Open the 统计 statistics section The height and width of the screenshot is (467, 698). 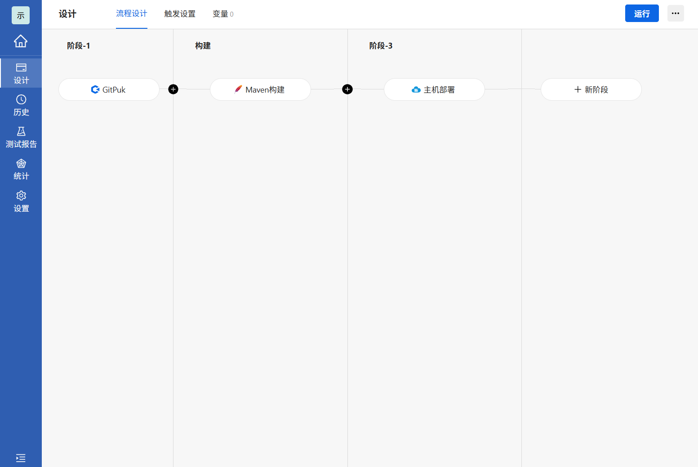click(21, 169)
